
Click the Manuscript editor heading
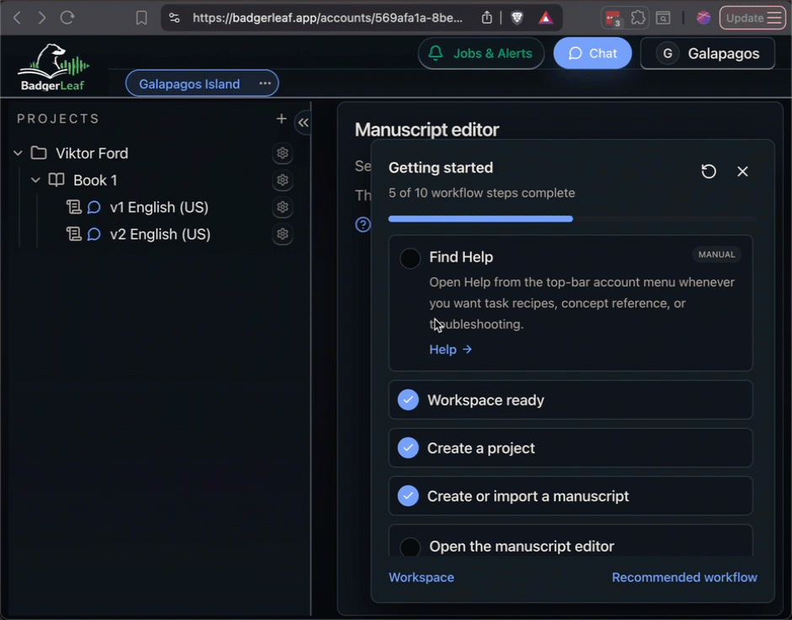[x=427, y=130]
